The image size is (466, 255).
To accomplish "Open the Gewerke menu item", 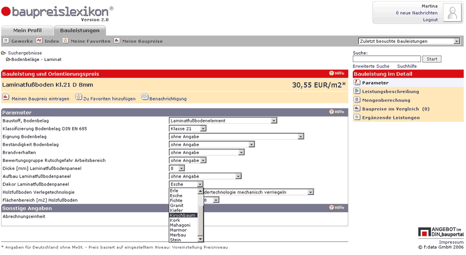I will 22,41.
